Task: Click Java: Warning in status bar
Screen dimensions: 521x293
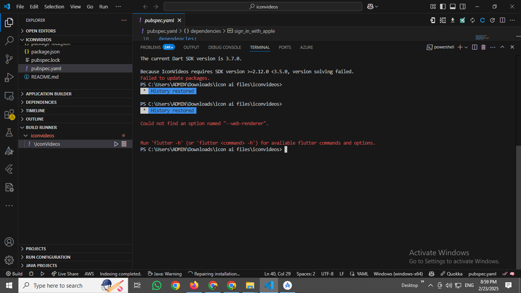Action: pyautogui.click(x=165, y=274)
